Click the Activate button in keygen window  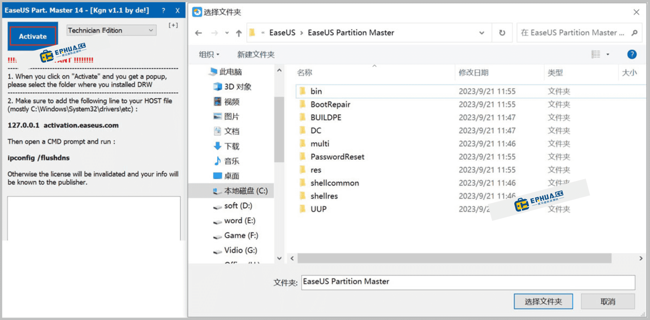33,36
